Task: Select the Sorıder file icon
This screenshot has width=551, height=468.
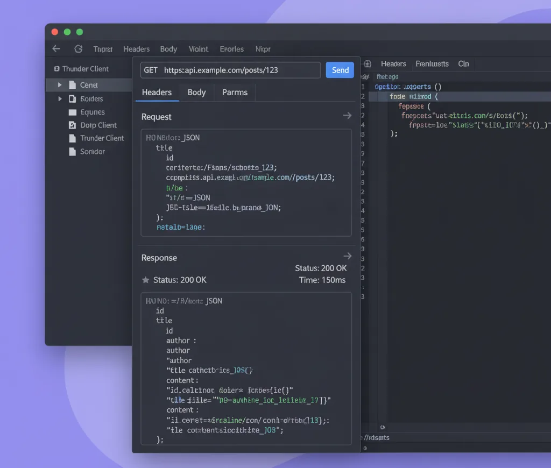Action: [x=73, y=152]
